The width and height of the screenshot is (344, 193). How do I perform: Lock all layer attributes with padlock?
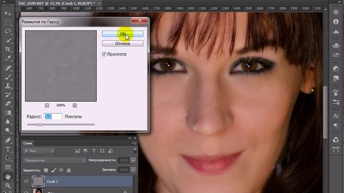point(69,170)
